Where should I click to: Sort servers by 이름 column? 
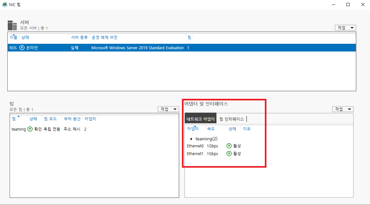[x=14, y=37]
